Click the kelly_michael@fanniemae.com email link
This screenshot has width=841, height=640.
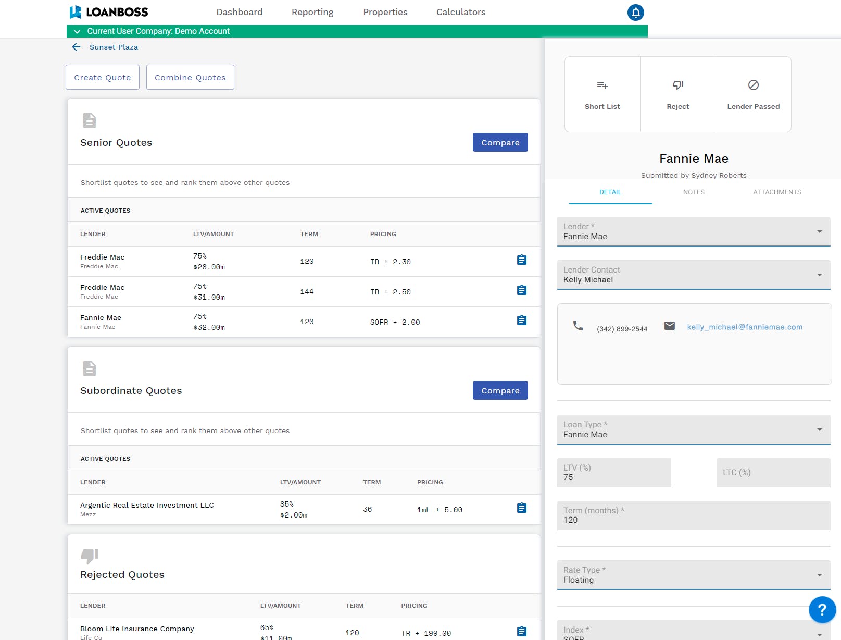[x=745, y=327]
